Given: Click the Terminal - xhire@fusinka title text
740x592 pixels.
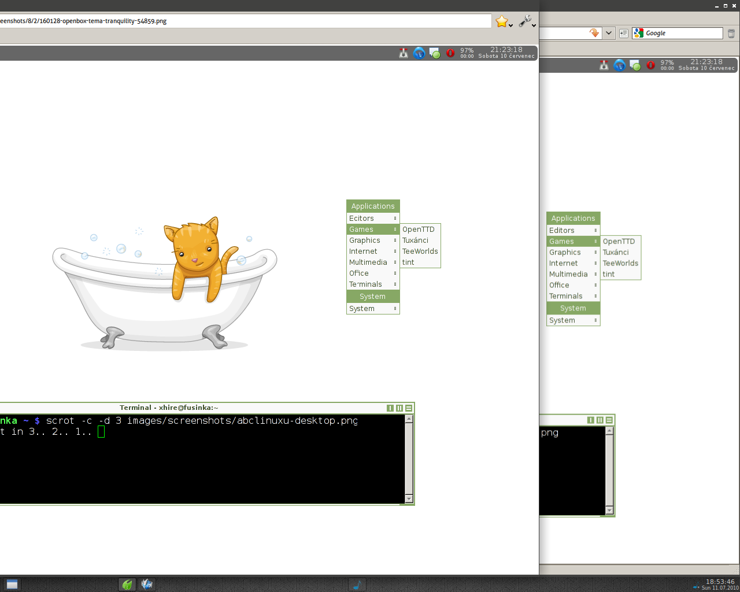Looking at the screenshot, I should point(169,408).
